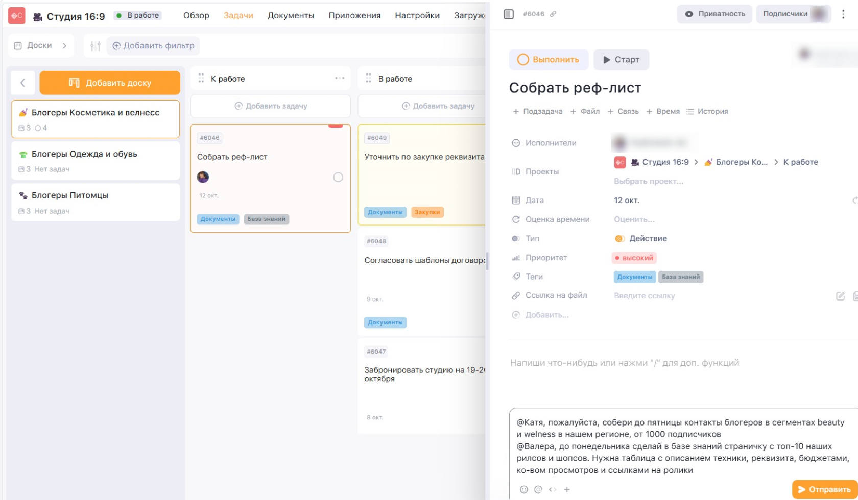Viewport: 858px width, 500px height.
Task: Click the mention @ icon in comment toolbar
Action: (x=538, y=489)
